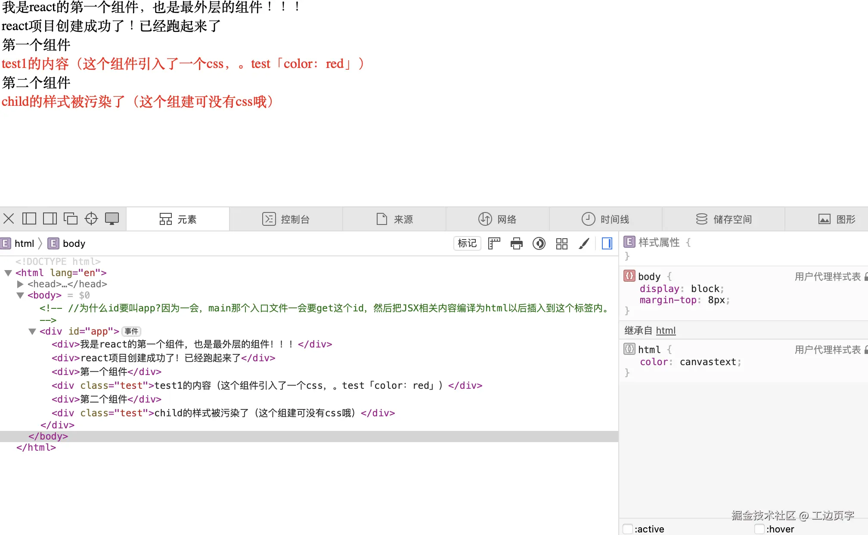The height and width of the screenshot is (535, 868).
Task: Click the layout grid overlay icon
Action: pyautogui.click(x=561, y=244)
